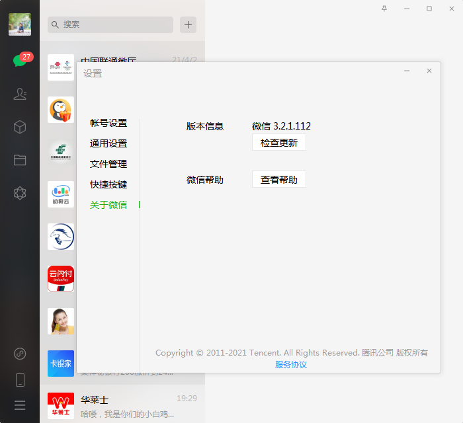Open the 云闪付 chat avatar
The width and height of the screenshot is (463, 423).
click(61, 279)
